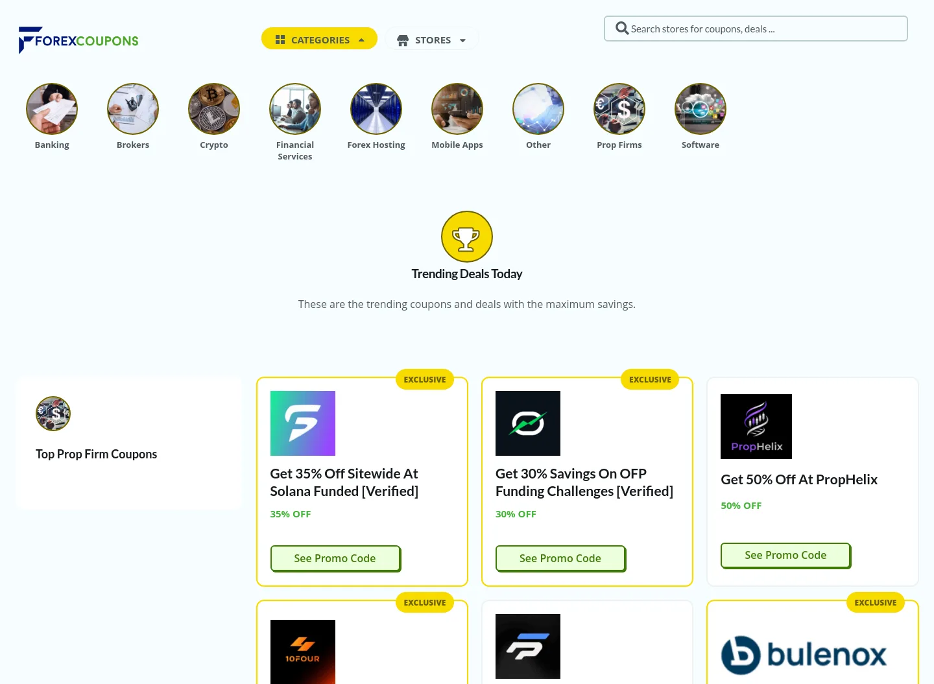Click the Trending Deals Today heading
Screen dimensions: 934x684
point(467,274)
